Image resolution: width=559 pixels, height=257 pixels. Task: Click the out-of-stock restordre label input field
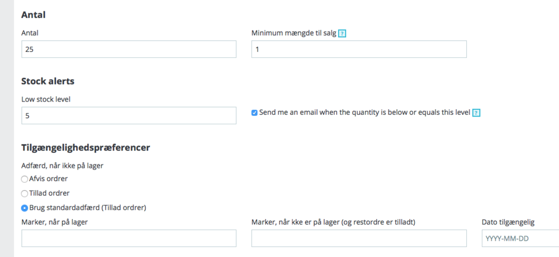click(x=359, y=238)
